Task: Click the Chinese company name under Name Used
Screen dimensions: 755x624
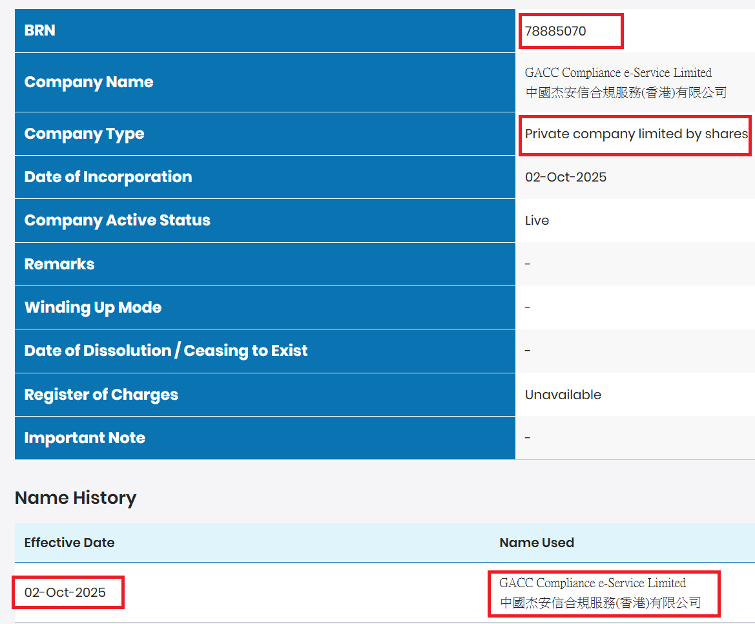Action: 600,603
